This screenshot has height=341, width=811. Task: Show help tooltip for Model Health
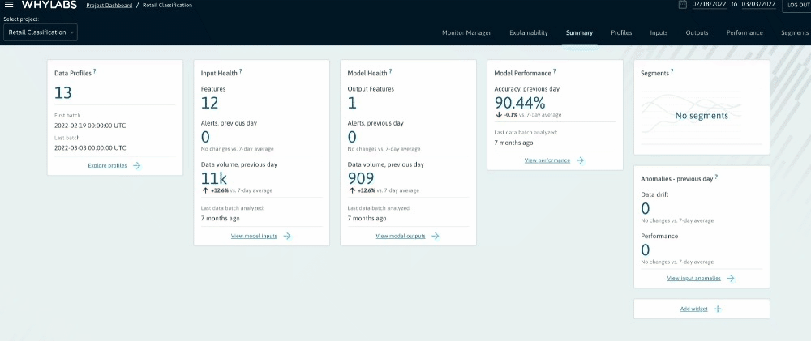[x=391, y=71]
